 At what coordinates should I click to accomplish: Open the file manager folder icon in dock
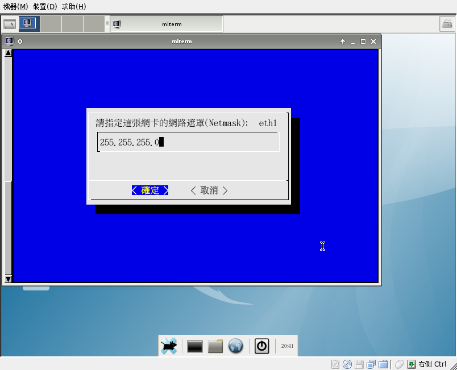pos(215,346)
